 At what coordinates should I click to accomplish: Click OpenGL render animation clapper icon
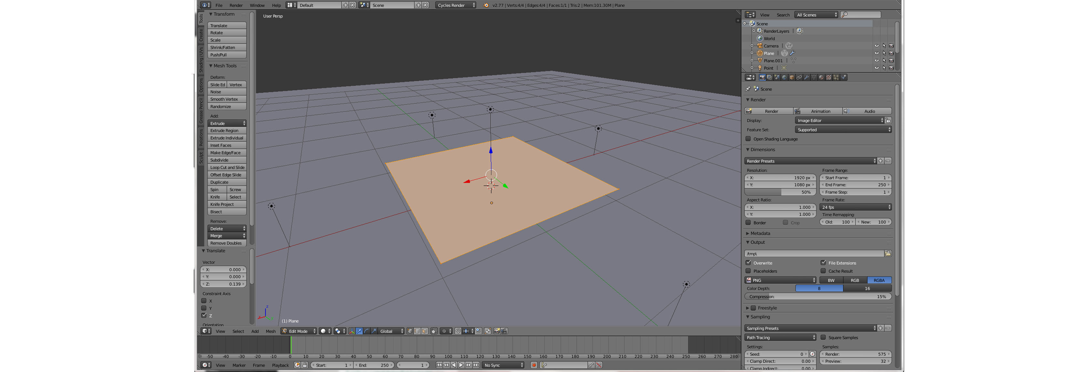pyautogui.click(x=504, y=331)
